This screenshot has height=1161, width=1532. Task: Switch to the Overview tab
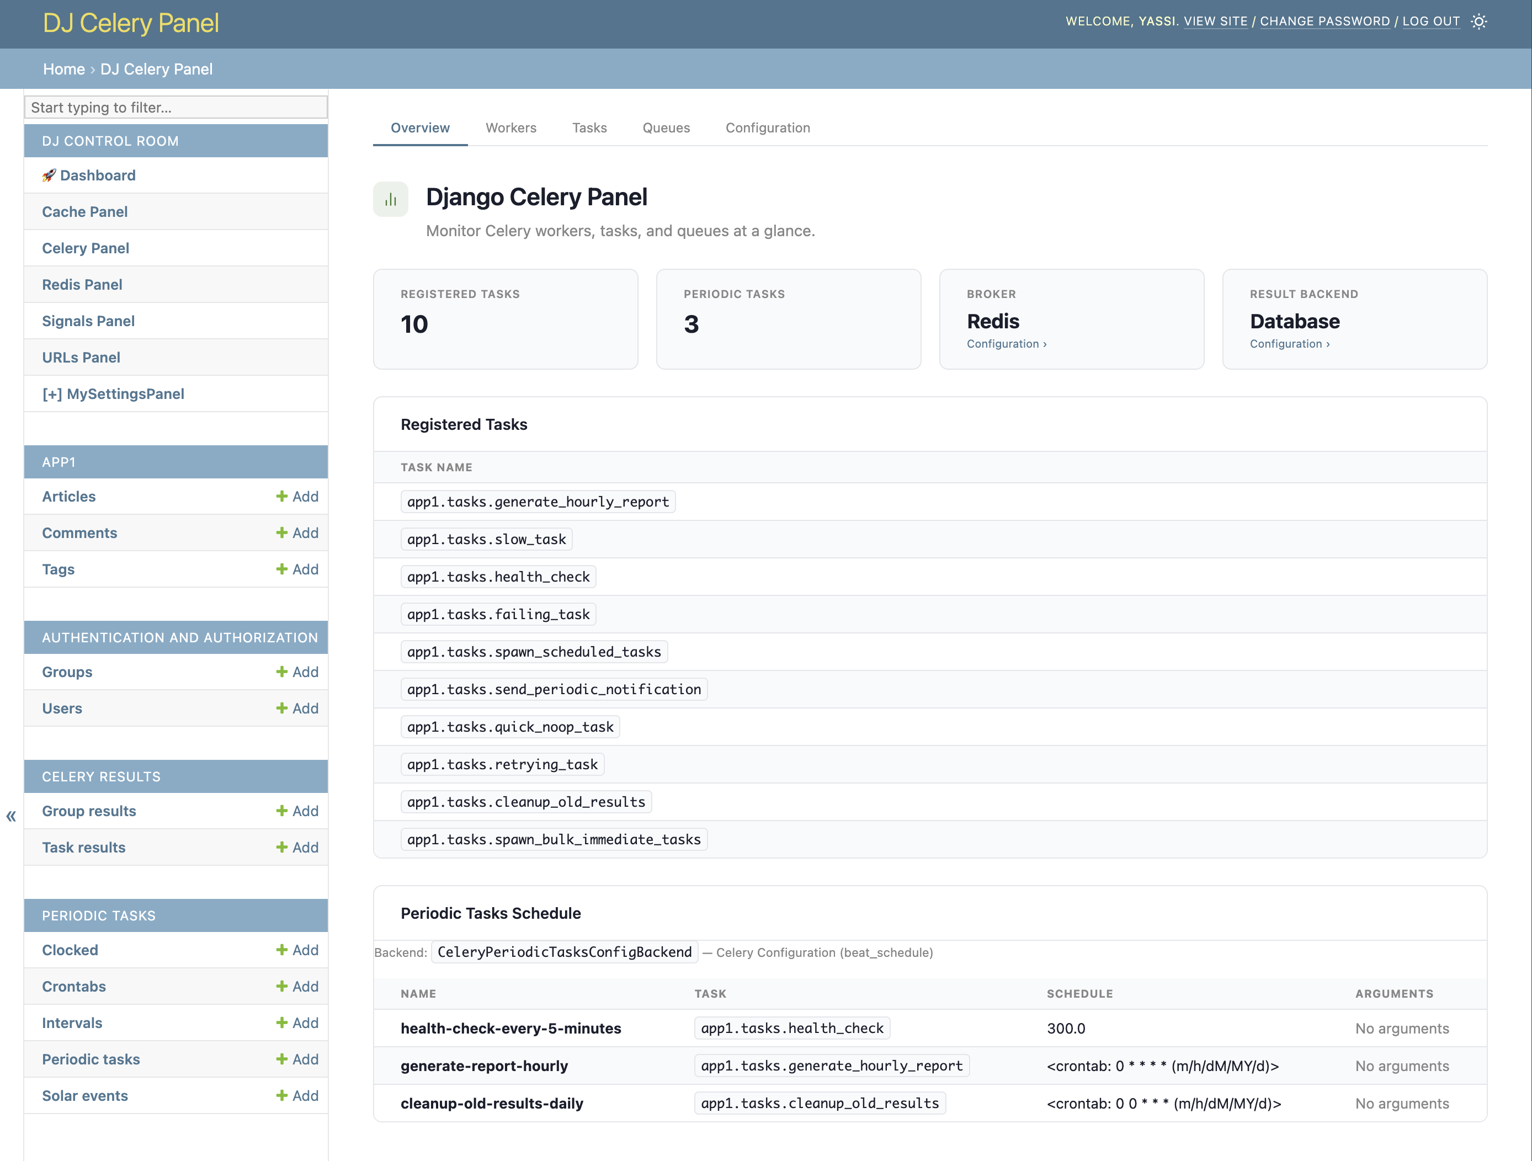tap(421, 128)
